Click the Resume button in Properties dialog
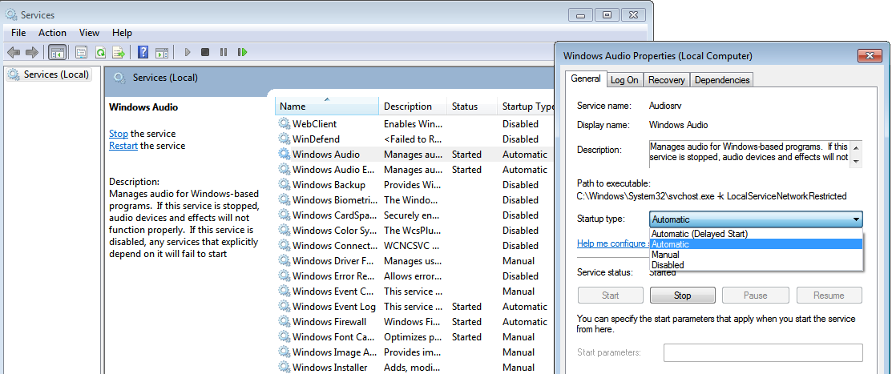Viewport: 896px width, 374px height. [829, 296]
